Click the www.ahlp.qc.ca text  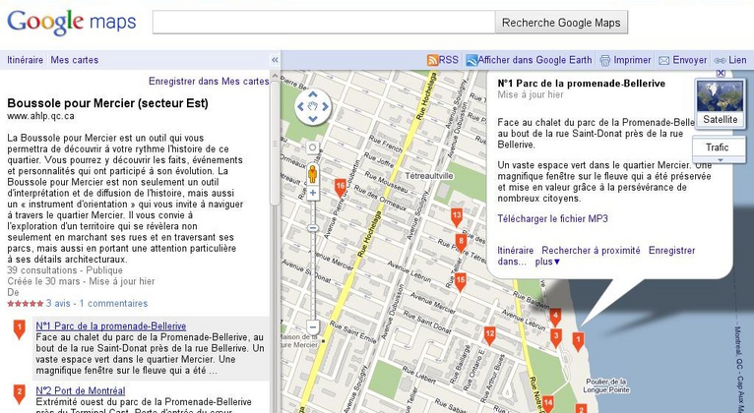click(x=41, y=116)
